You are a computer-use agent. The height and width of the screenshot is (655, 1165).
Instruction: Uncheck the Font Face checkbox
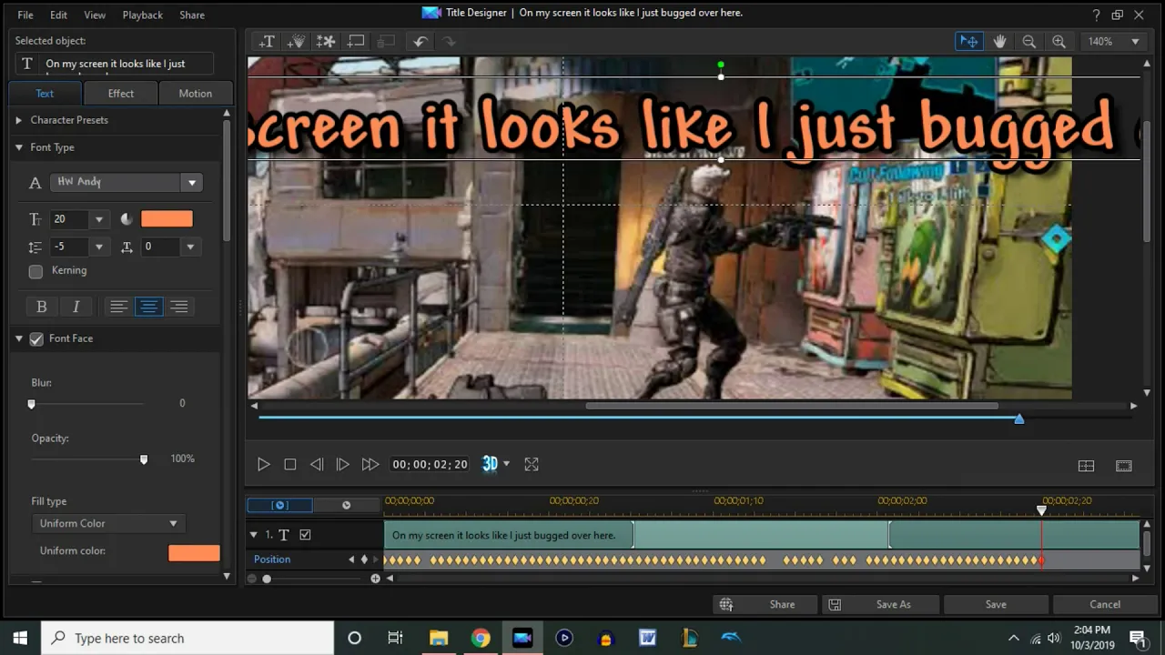[x=36, y=338]
